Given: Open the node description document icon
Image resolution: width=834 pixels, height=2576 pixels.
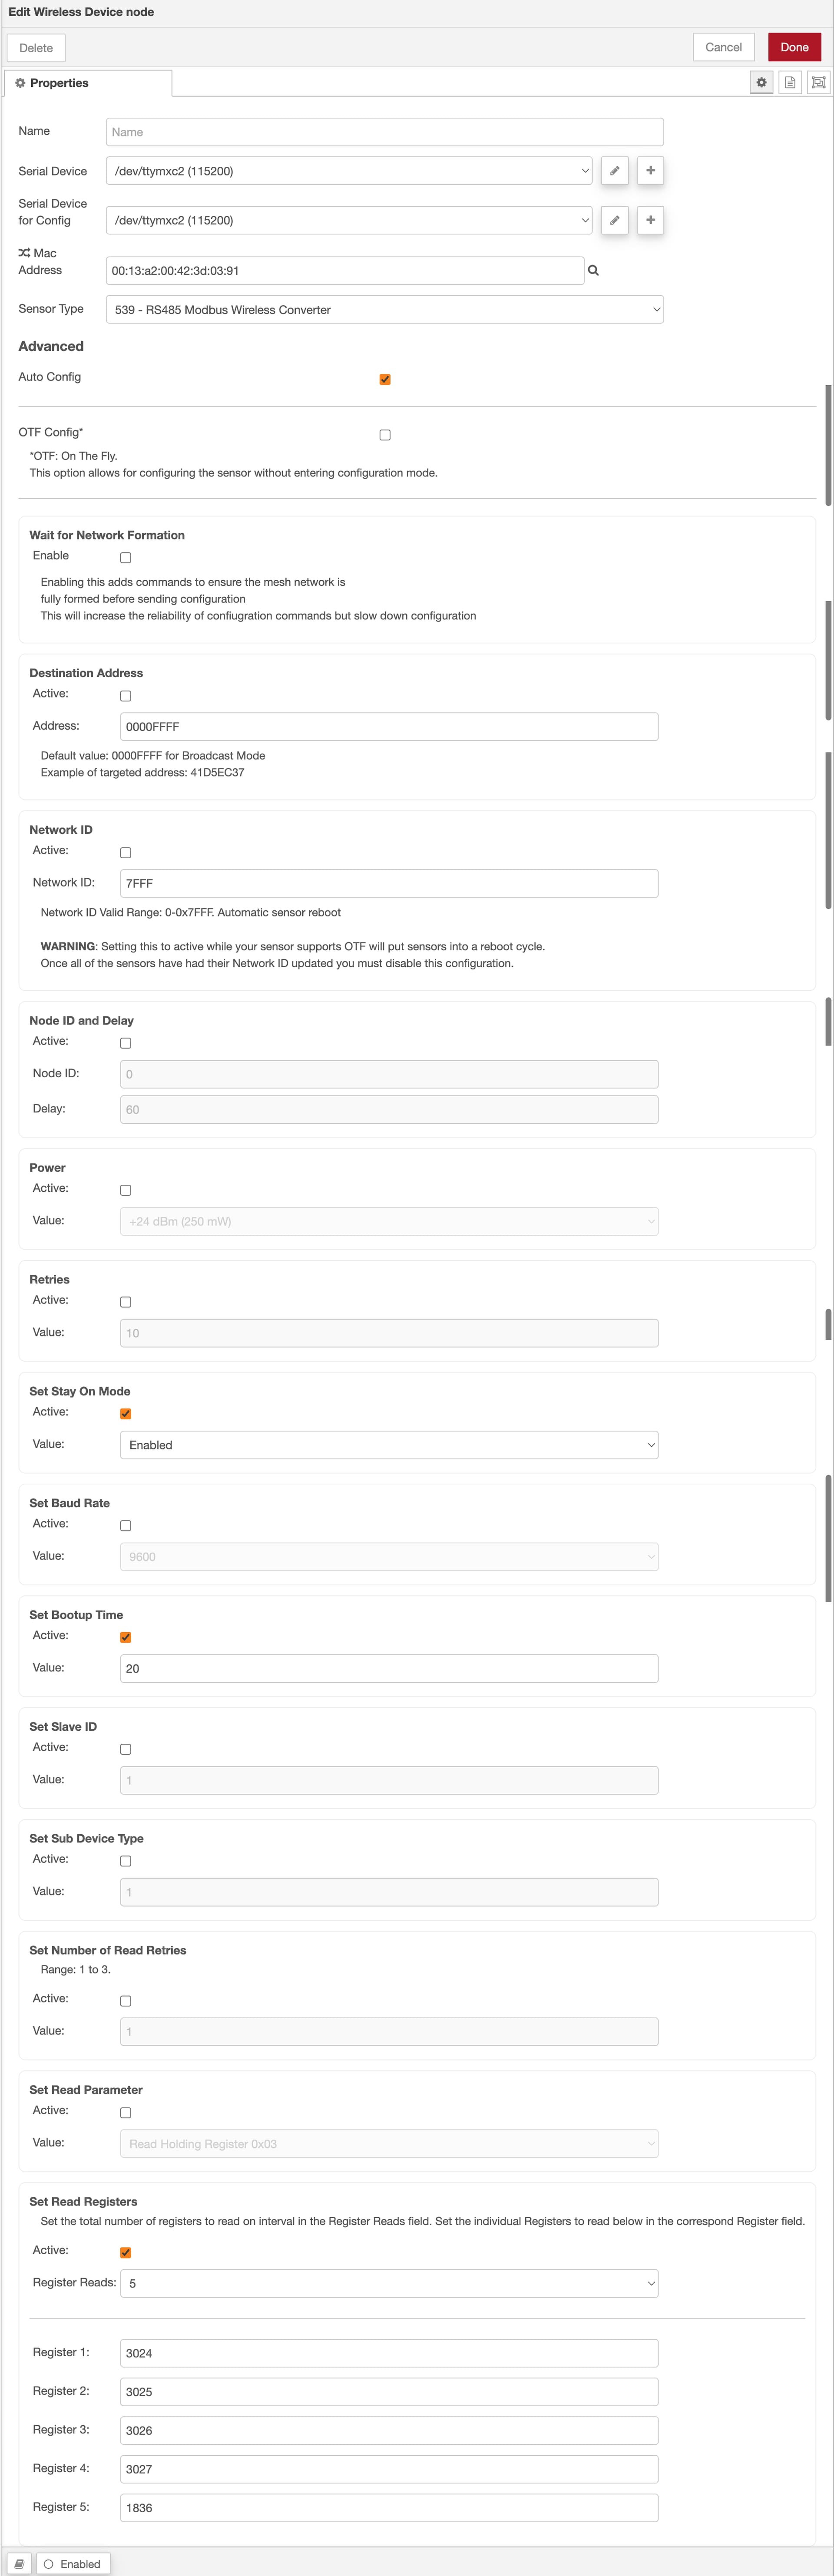Looking at the screenshot, I should [790, 83].
